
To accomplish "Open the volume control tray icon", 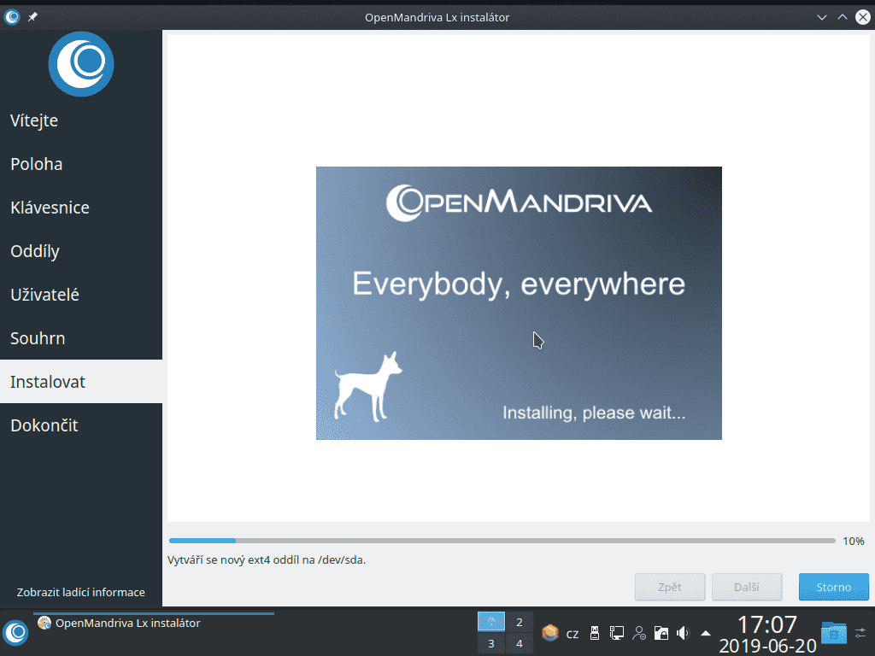I will (683, 633).
